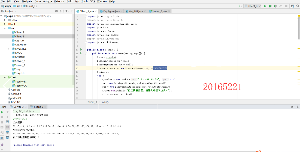Fold the import block in editor gutter
The height and width of the screenshot is (152, 300).
pyautogui.click(x=86, y=16)
